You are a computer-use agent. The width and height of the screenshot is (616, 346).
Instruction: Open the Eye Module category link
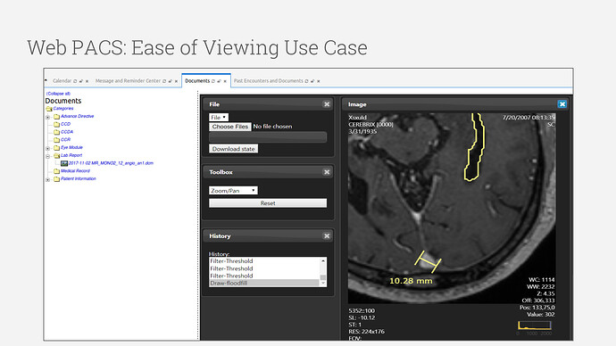[71, 147]
